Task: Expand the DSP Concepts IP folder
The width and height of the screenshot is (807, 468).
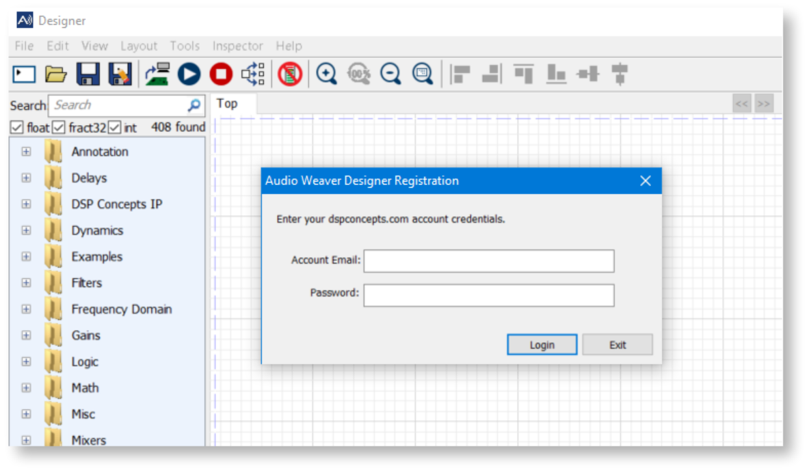Action: 26,204
